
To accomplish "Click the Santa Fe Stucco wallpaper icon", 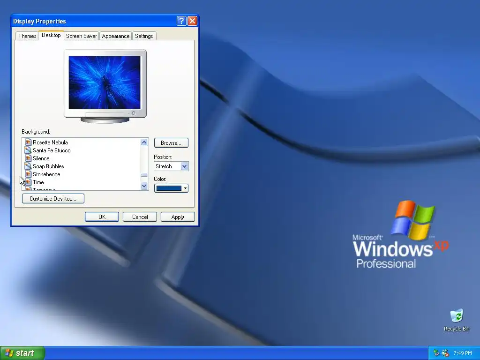I will (x=28, y=150).
